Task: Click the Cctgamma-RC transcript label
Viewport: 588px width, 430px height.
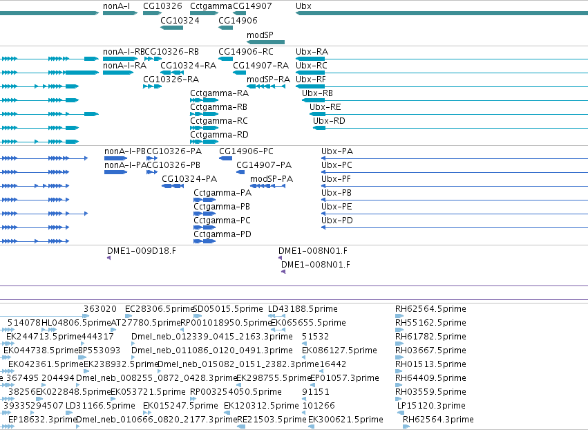Action: tap(219, 121)
